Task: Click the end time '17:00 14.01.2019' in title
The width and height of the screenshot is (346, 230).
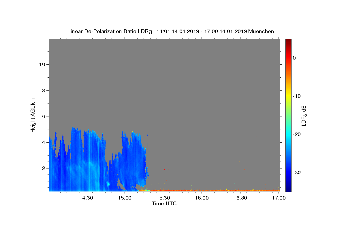Action: 226,31
